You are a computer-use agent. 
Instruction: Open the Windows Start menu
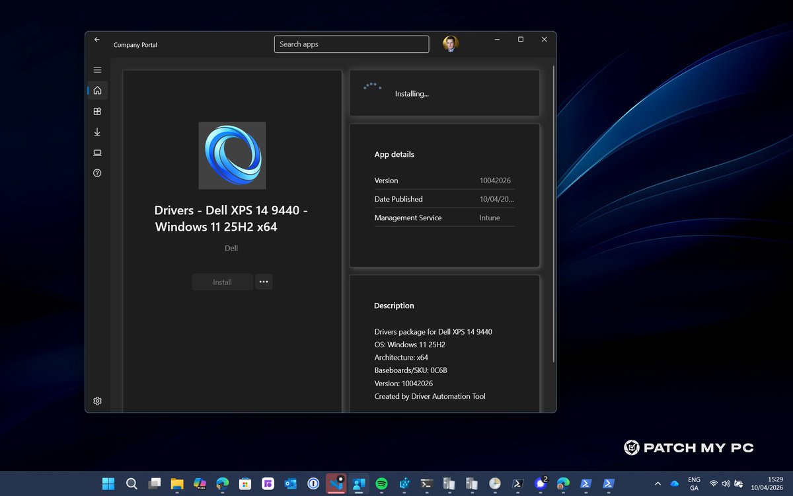click(x=108, y=483)
